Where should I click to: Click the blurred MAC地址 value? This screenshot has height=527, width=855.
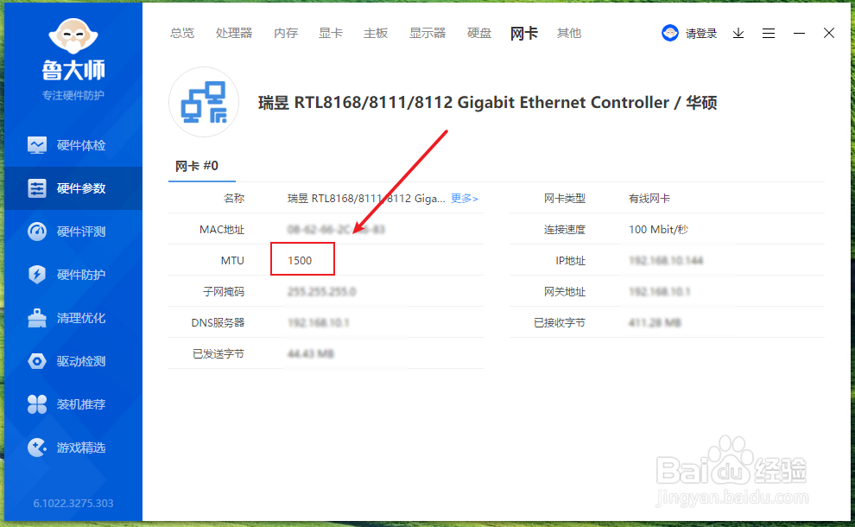pyautogui.click(x=336, y=230)
